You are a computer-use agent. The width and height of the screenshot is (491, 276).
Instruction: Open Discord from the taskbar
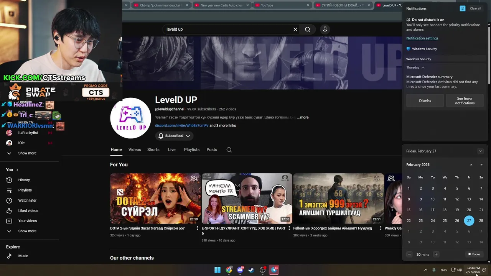[x=240, y=270]
